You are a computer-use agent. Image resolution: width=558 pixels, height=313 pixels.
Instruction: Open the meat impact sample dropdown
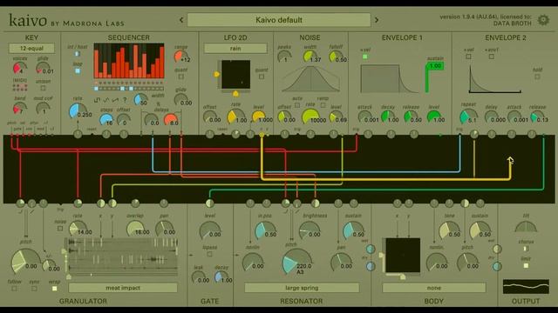point(123,288)
